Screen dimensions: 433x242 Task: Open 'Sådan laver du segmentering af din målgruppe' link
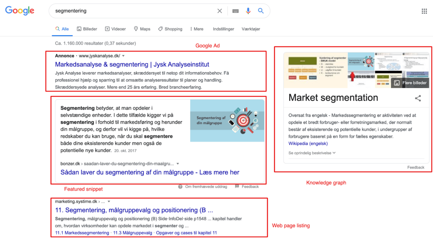click(x=150, y=172)
